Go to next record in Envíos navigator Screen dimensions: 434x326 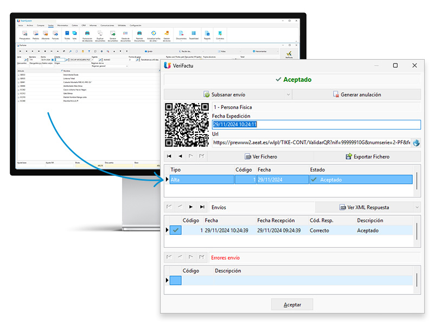point(191,207)
